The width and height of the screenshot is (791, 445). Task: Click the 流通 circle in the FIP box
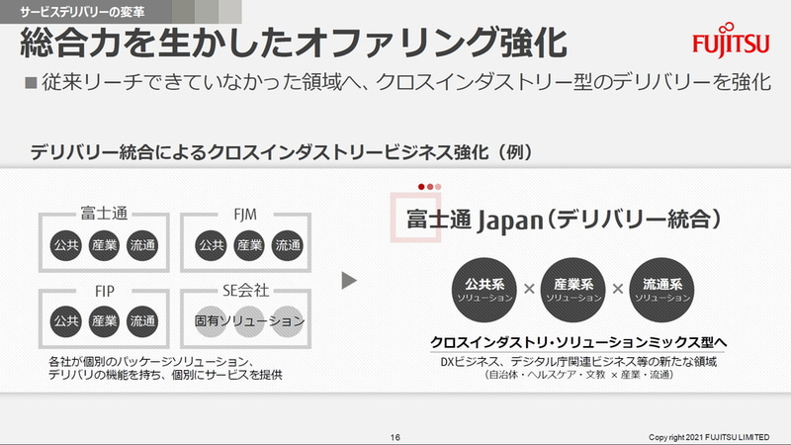[x=142, y=321]
